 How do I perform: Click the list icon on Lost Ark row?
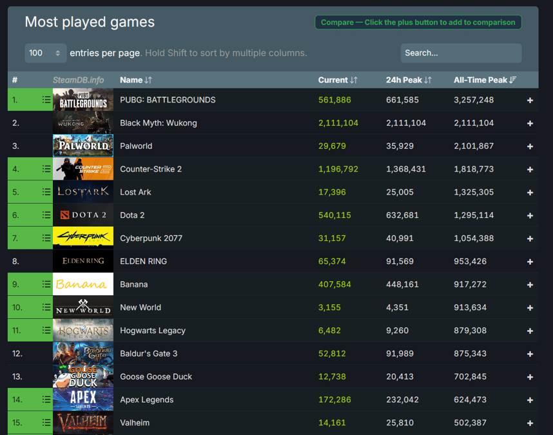click(46, 192)
